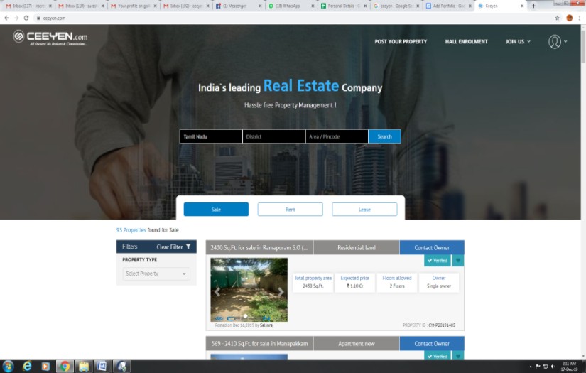Launch Internet Explorer from taskbar
The height and width of the screenshot is (373, 586).
point(27,367)
